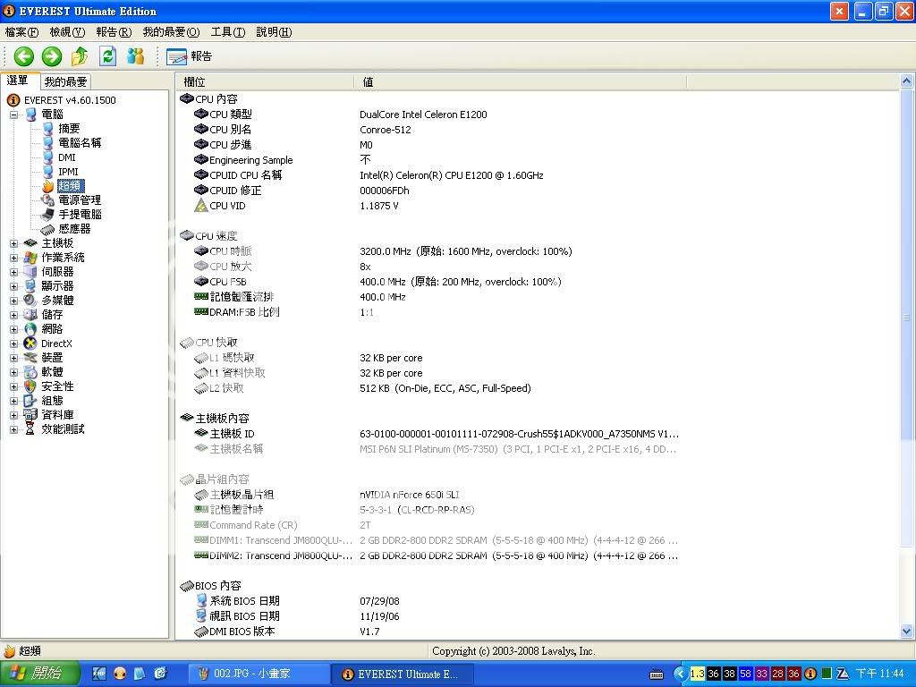This screenshot has width=916, height=687.
Task: Click the 欄位 column header
Action: pos(266,81)
